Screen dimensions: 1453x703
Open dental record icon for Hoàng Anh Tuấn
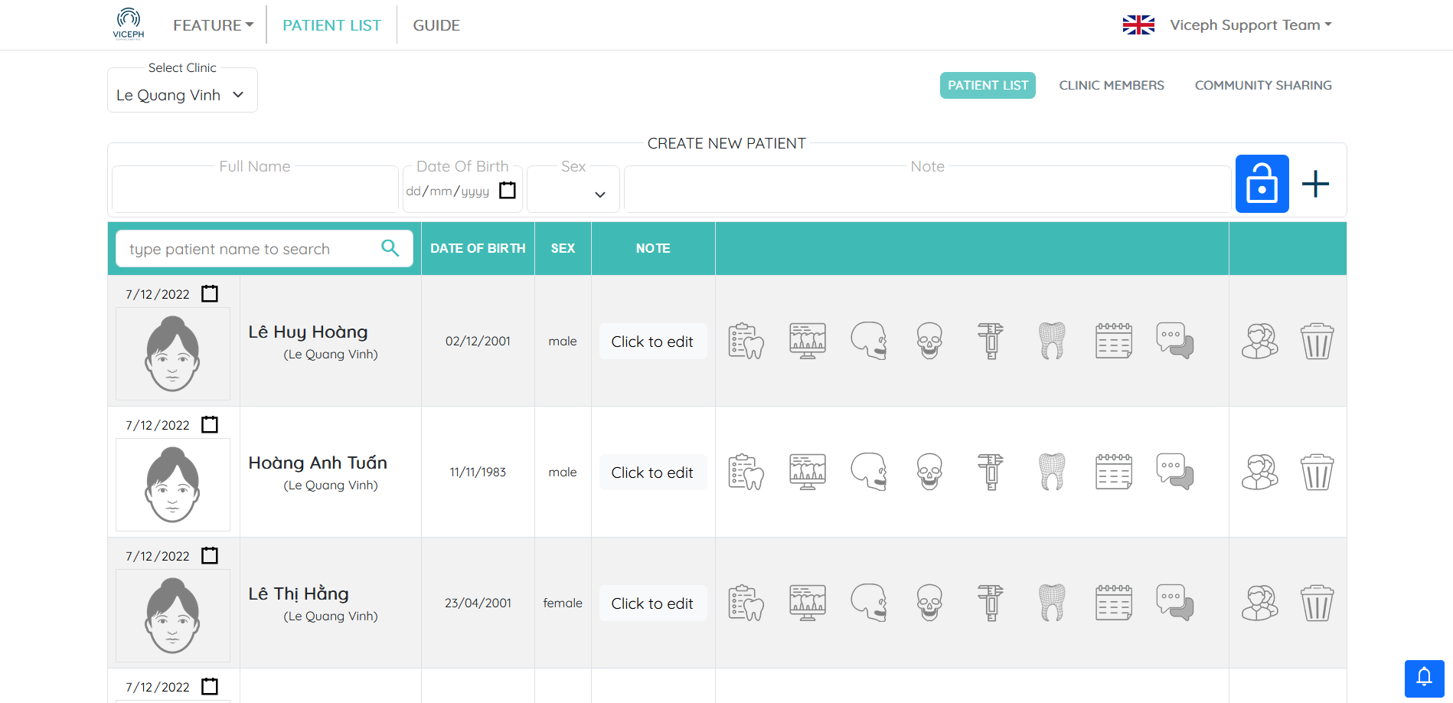click(746, 472)
